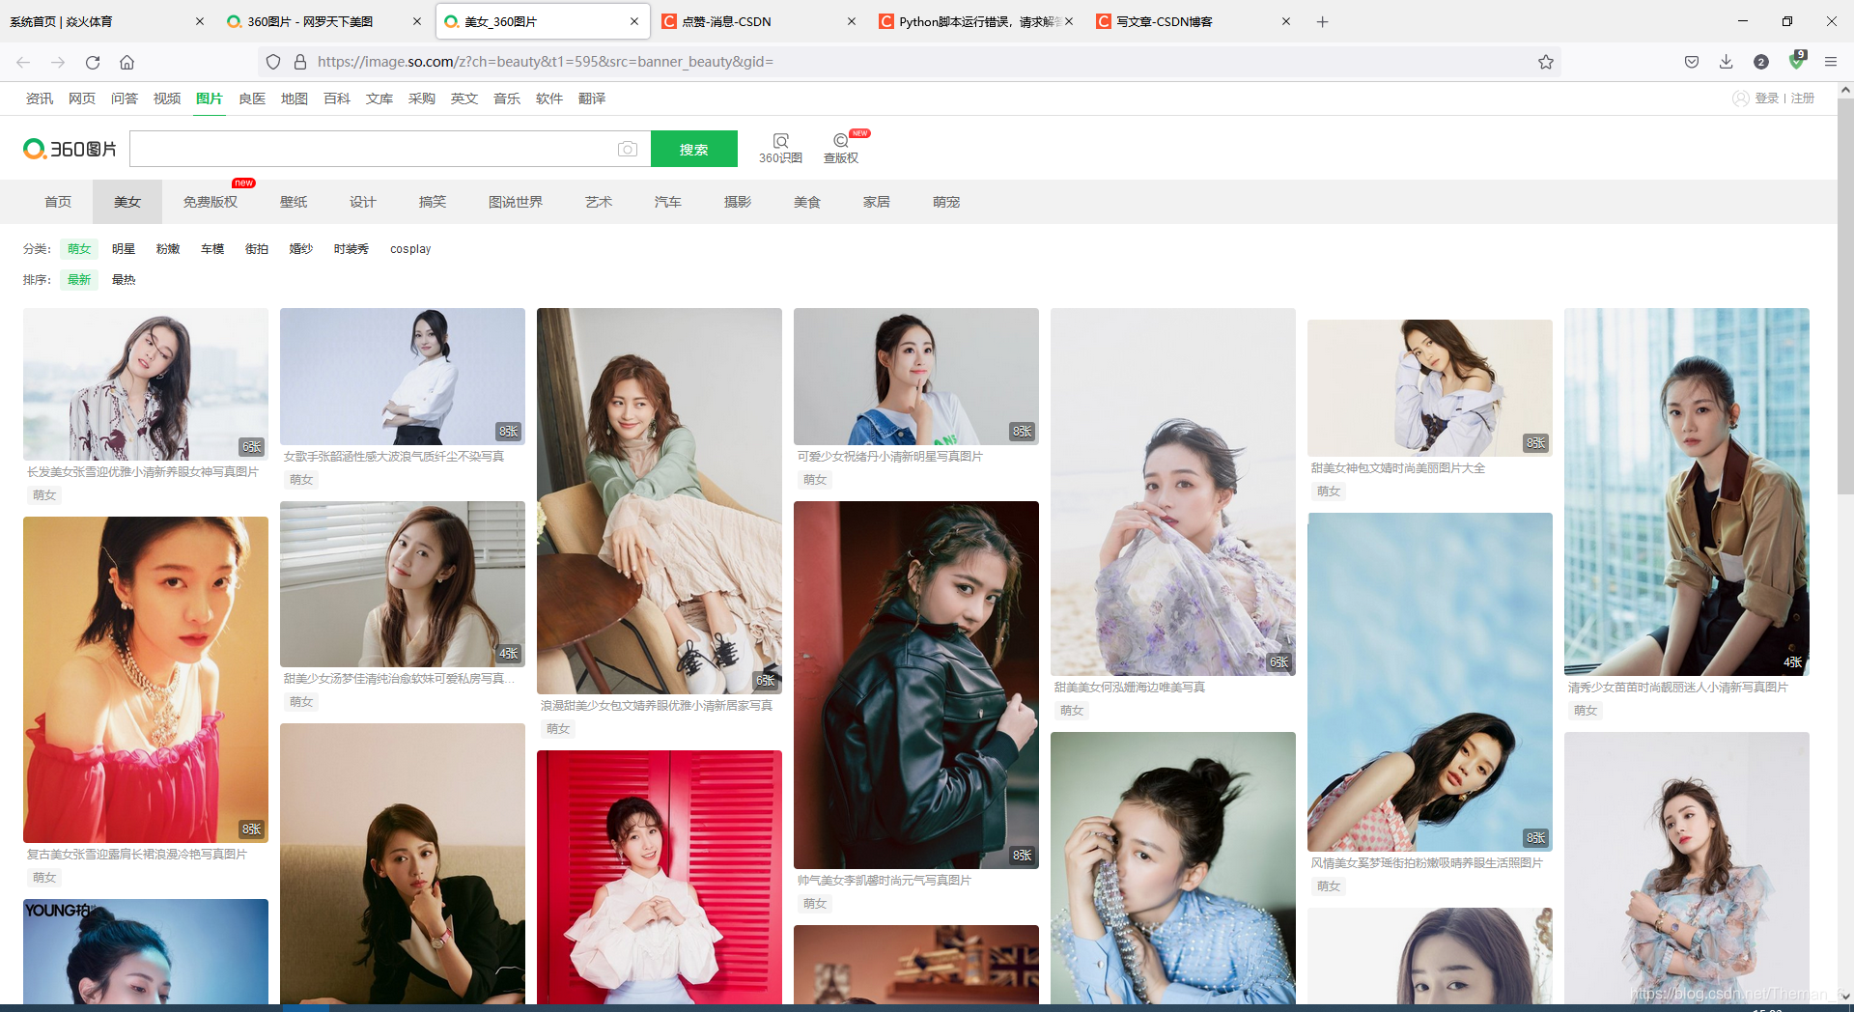
Task: Switch to 系统首页 | 焱火体育 tab
Action: 97,21
